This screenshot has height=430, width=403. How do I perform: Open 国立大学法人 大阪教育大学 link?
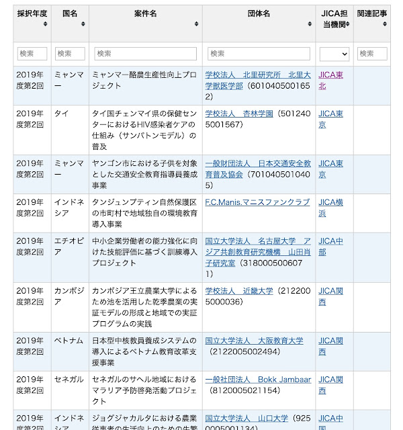coord(254,341)
